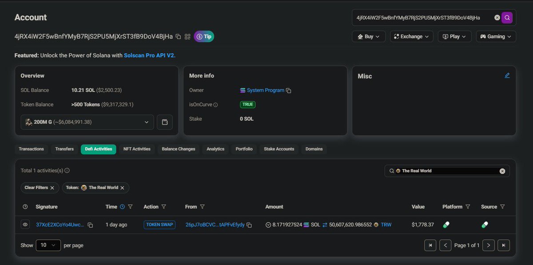
Task: Show the QR code for this account
Action: click(x=187, y=36)
